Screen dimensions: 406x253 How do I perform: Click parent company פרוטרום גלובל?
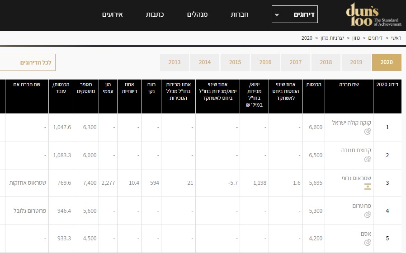point(30,211)
